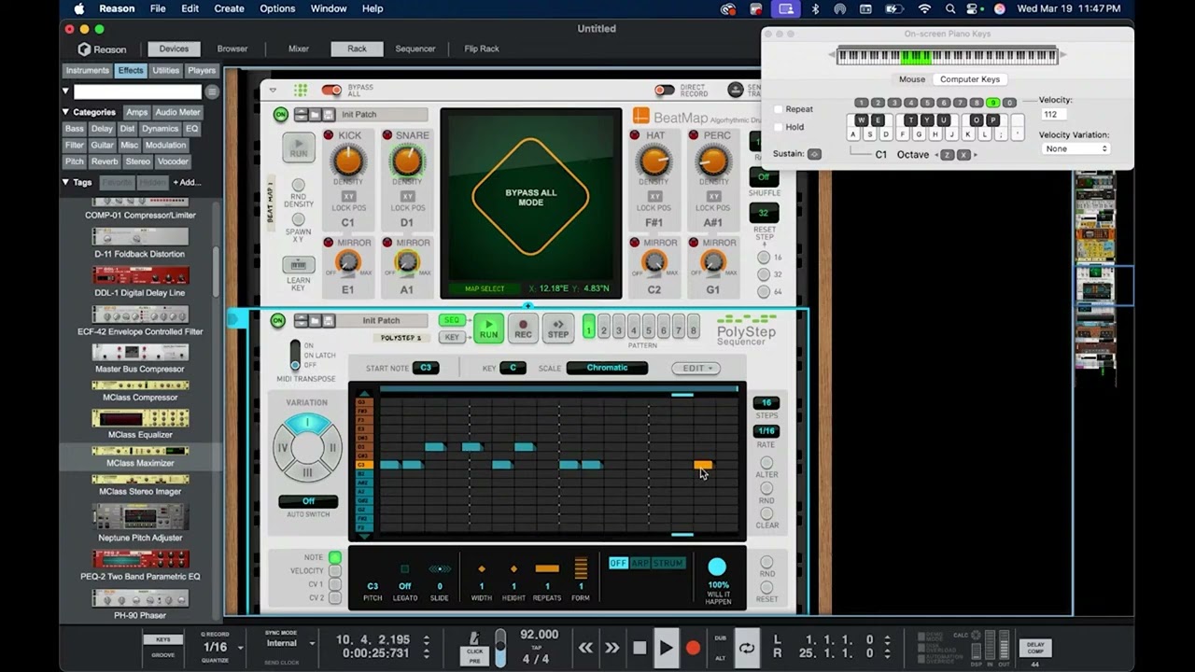
Task: Click the BeatMap RUN button
Action: coord(299,147)
